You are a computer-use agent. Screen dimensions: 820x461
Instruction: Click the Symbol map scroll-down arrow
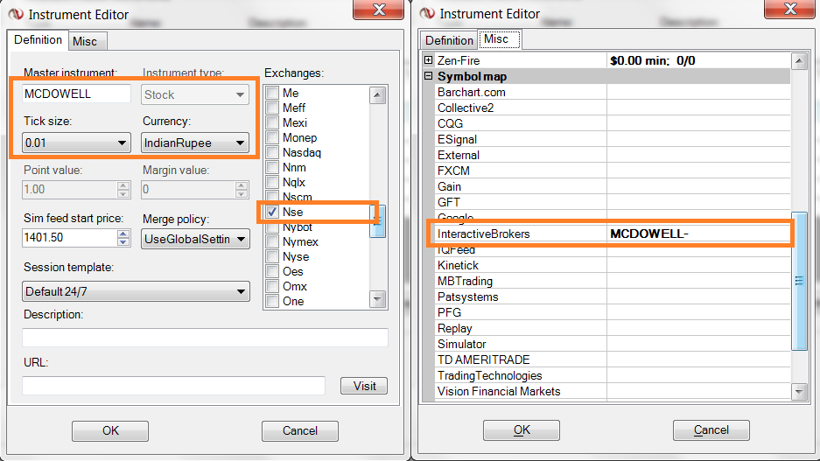(799, 391)
